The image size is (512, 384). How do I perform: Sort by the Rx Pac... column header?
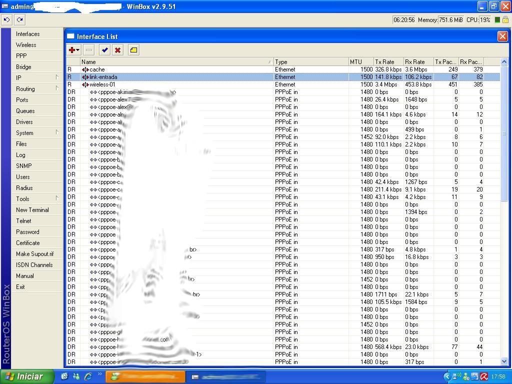coord(471,61)
